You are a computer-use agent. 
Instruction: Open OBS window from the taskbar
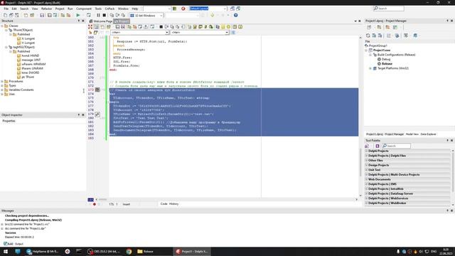(105, 251)
